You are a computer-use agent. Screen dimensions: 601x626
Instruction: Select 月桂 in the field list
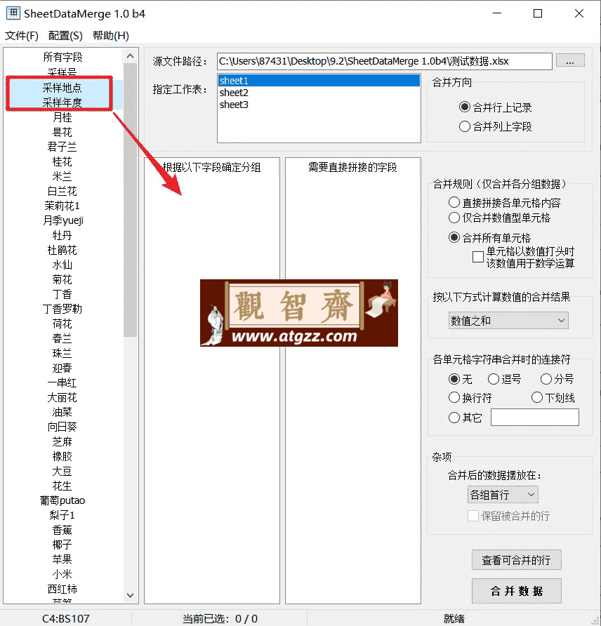pyautogui.click(x=62, y=117)
